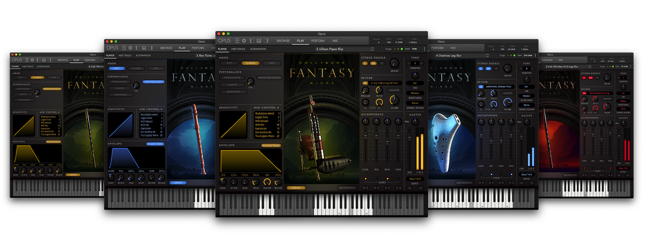Toggle Legato performance in front window
This screenshot has width=645, height=246.
232,85
